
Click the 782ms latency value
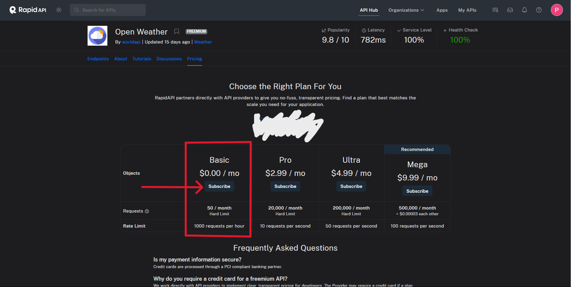pyautogui.click(x=373, y=40)
